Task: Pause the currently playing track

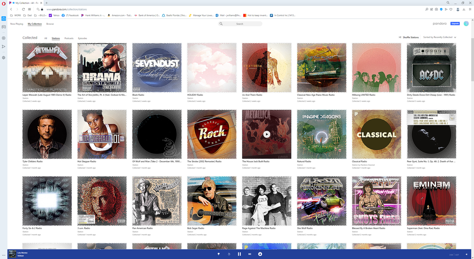Action: (x=239, y=254)
